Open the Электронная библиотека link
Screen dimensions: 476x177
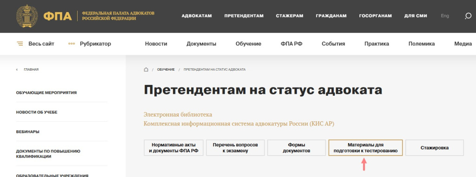[178, 114]
